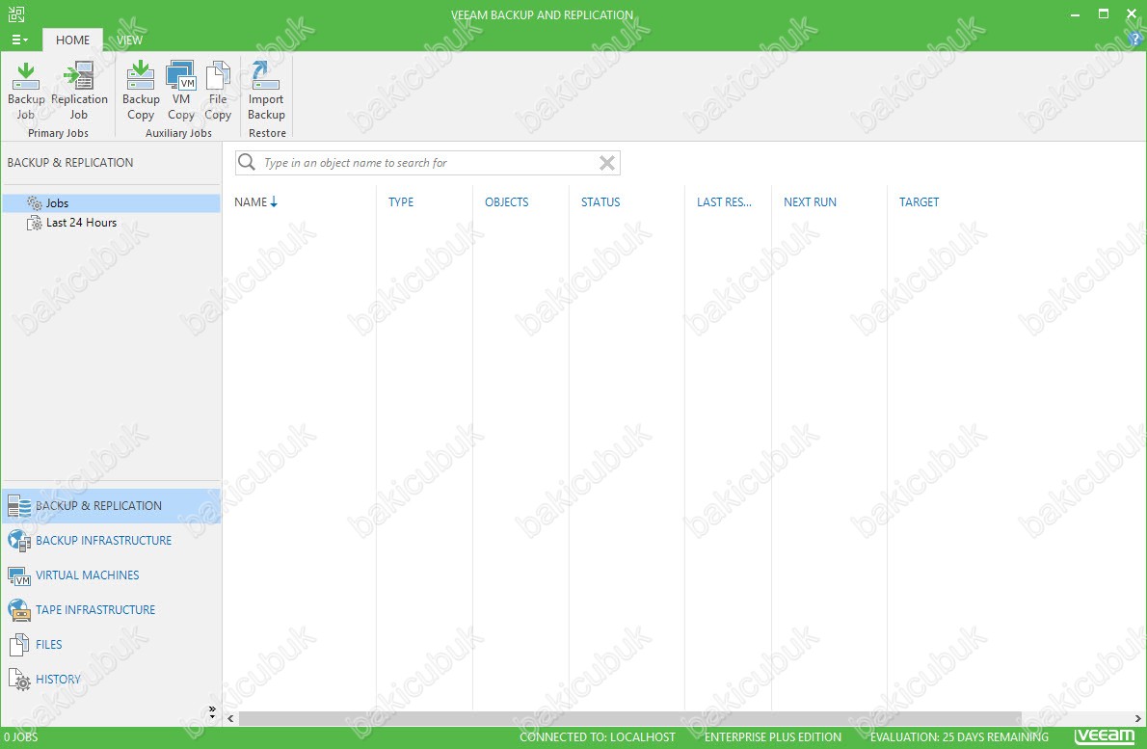
Task: Create a new Backup Job
Action: (26, 92)
